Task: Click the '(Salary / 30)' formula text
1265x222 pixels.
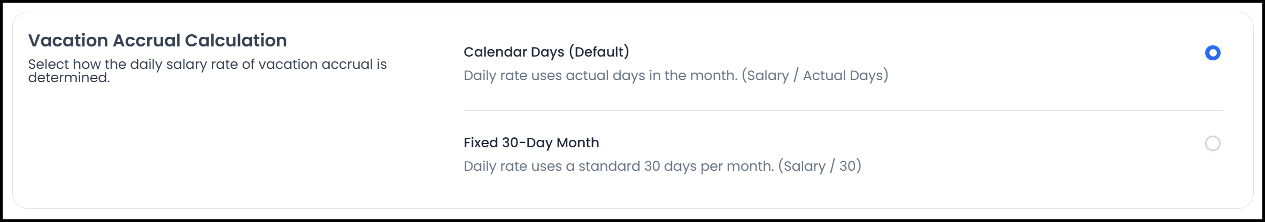Action: pyautogui.click(x=820, y=166)
